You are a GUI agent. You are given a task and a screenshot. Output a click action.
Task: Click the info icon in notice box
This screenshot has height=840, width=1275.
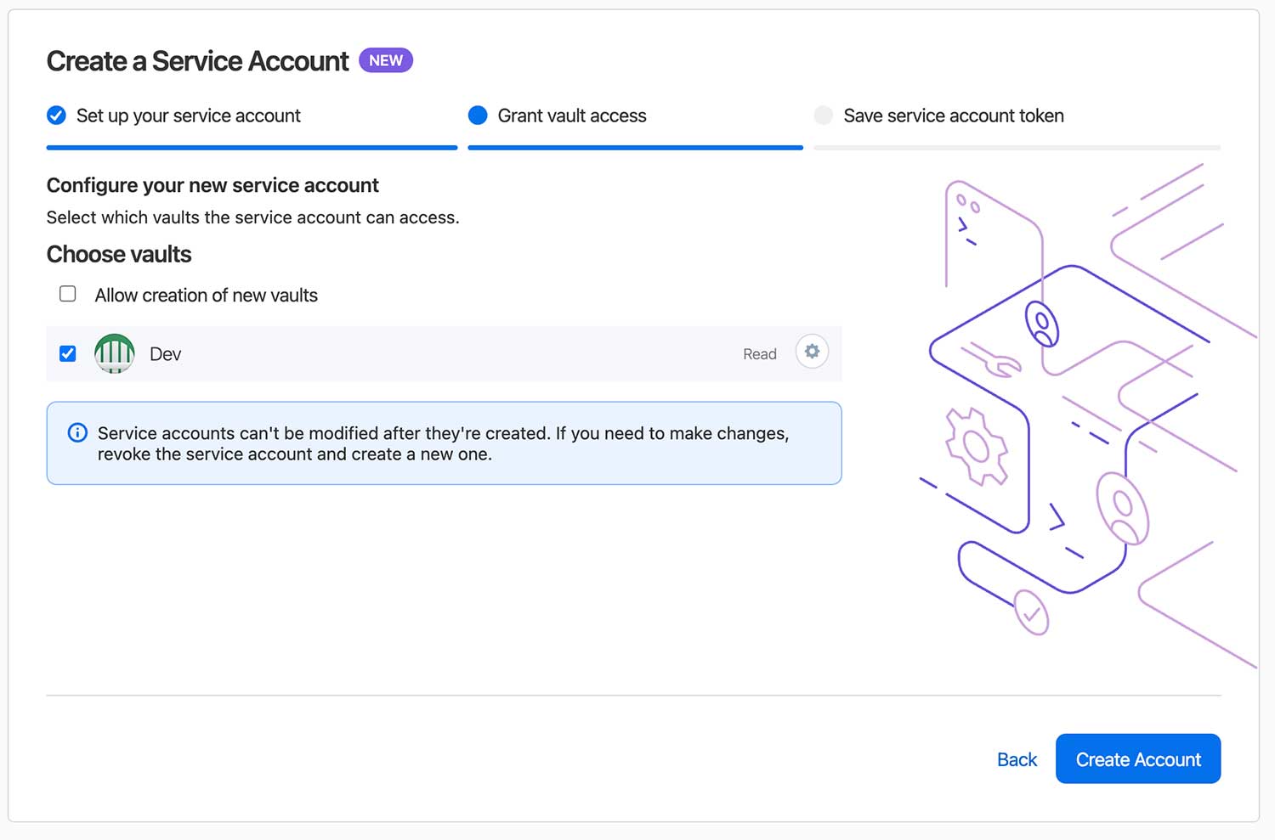(77, 433)
